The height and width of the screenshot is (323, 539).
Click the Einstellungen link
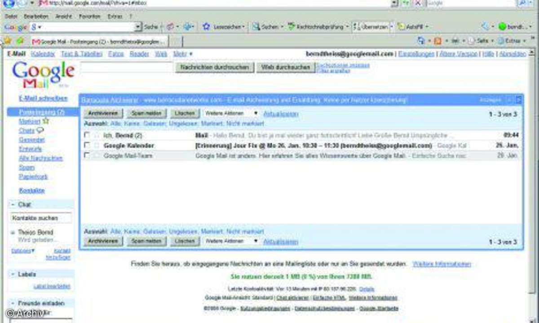[x=417, y=54]
